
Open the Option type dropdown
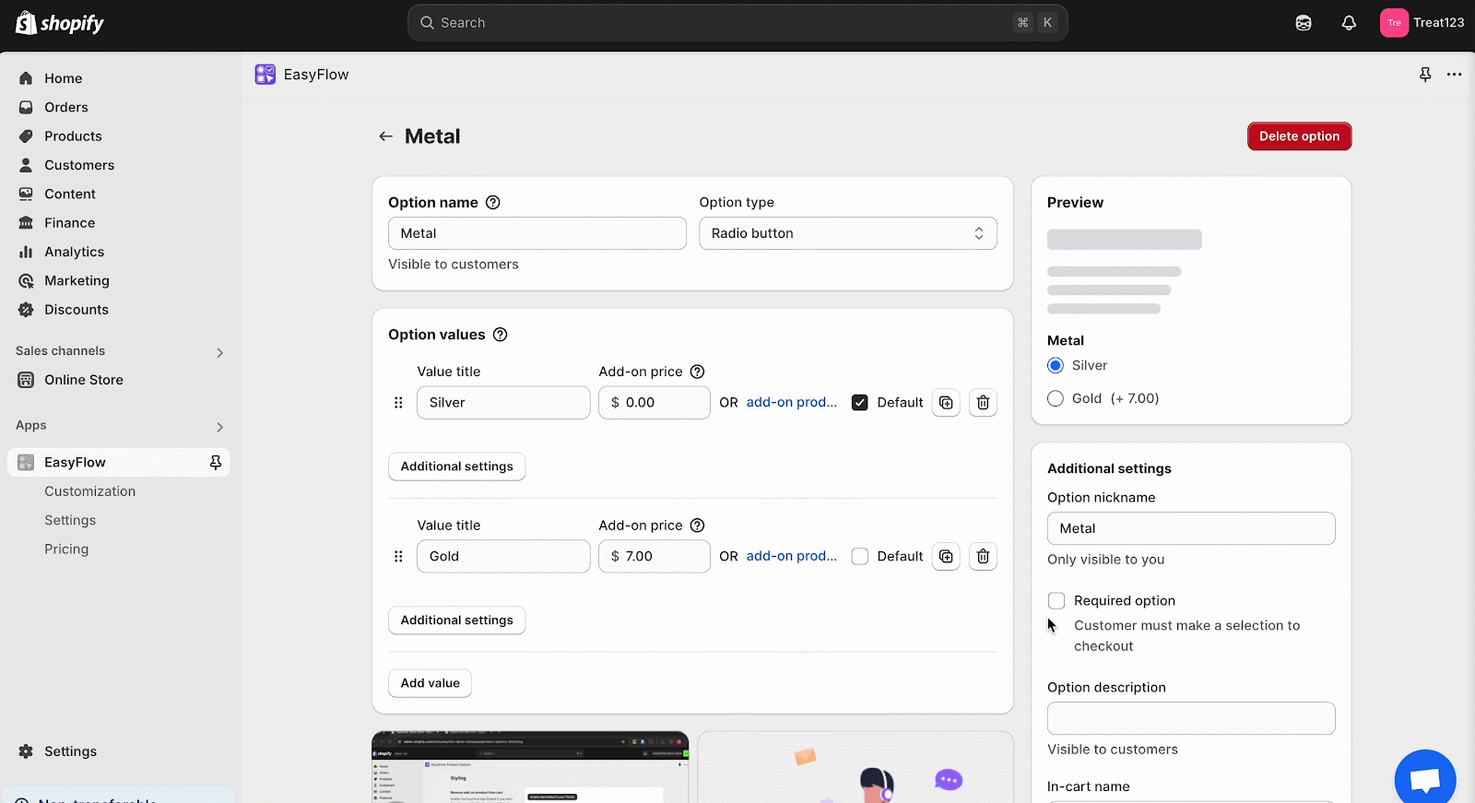[848, 233]
